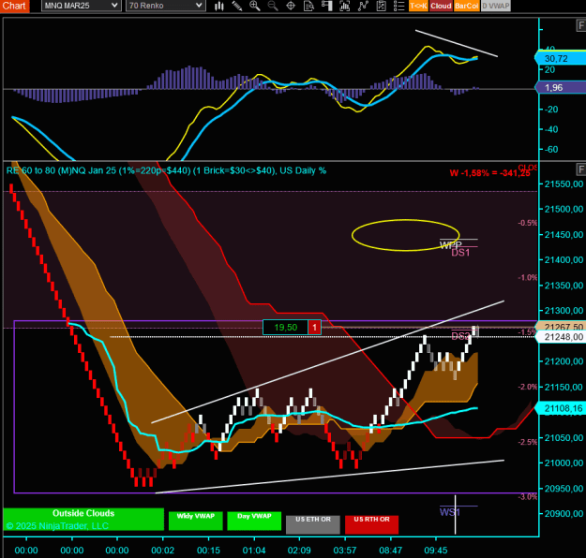Open the Chart Trader panel icon
Viewport: 586px width, 558px height.
(x=326, y=6)
